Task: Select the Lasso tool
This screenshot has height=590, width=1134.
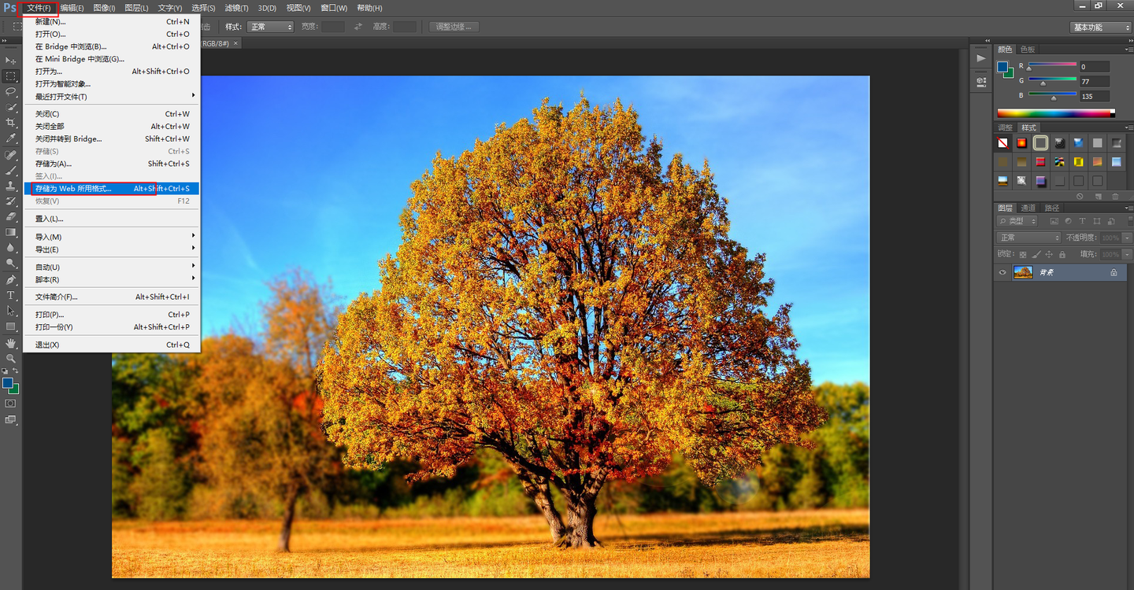Action: click(x=11, y=91)
